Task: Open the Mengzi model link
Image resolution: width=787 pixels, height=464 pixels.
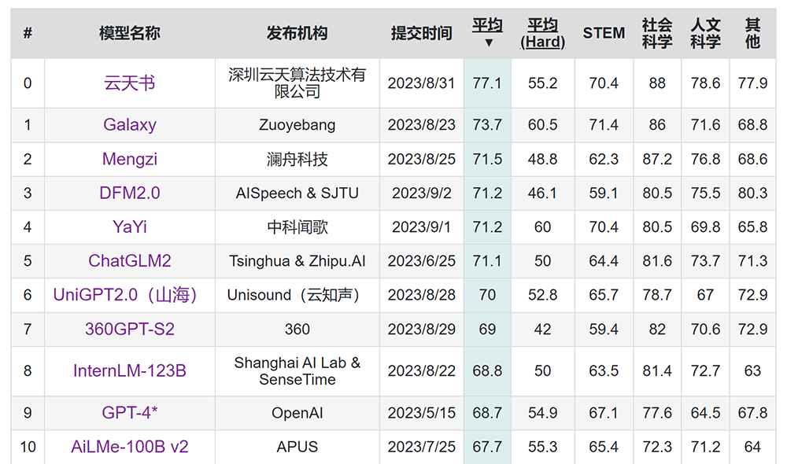Action: [x=130, y=159]
